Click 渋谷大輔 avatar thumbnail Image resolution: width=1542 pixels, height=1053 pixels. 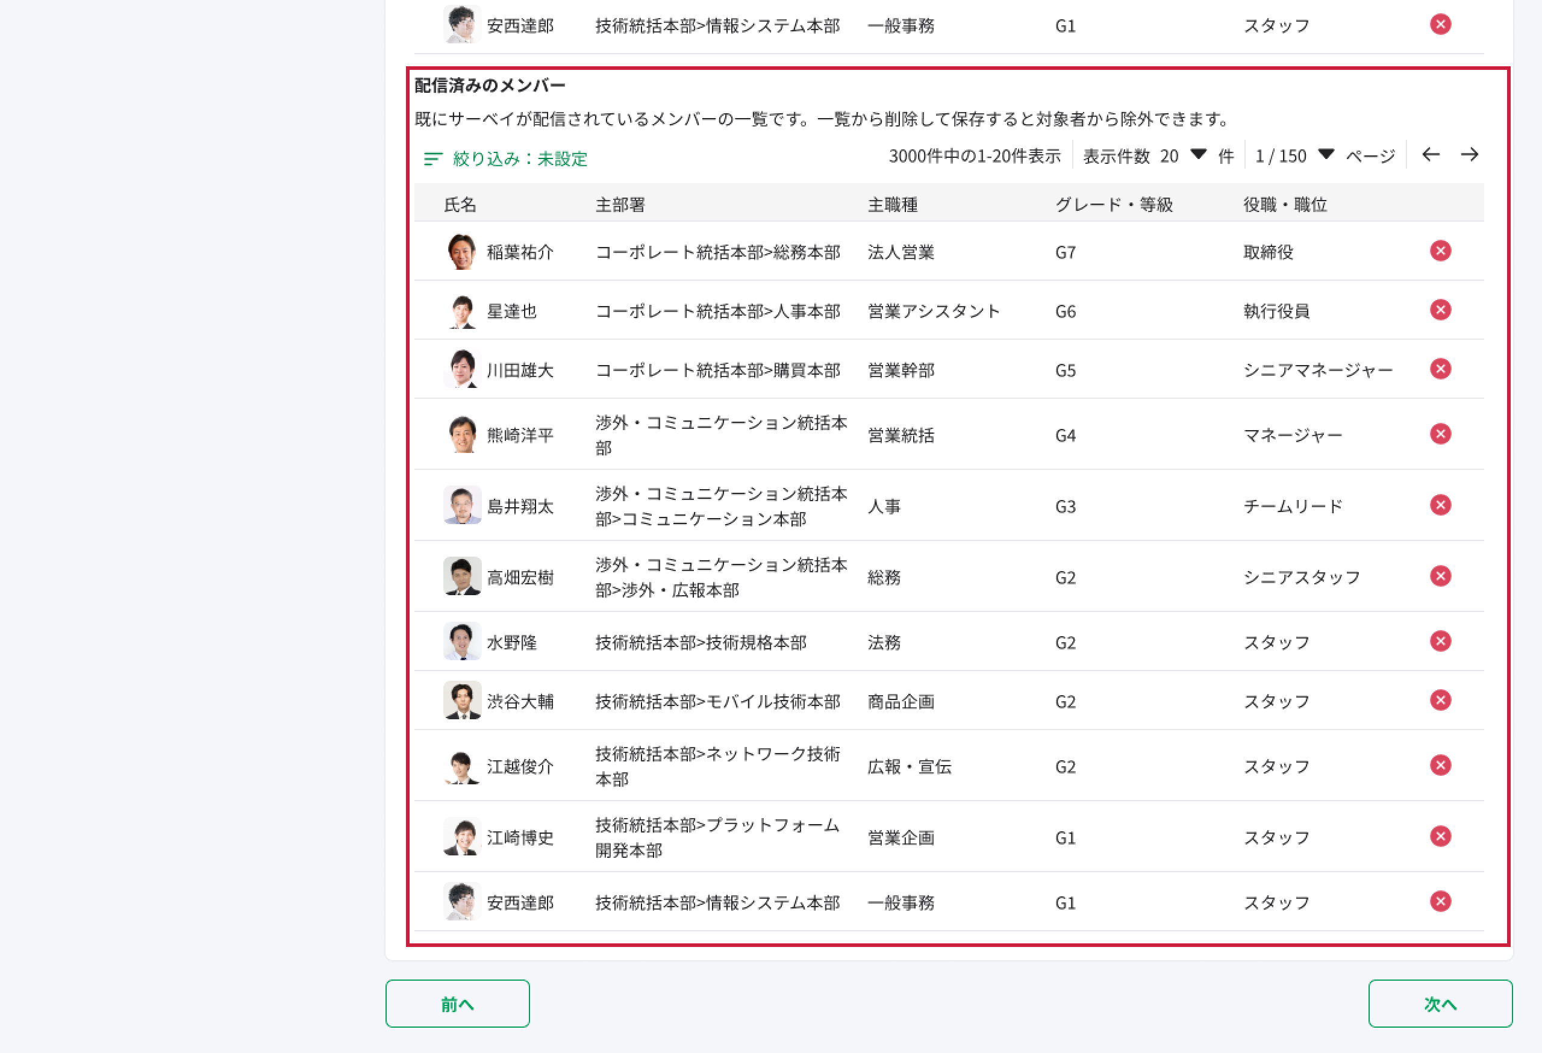pyautogui.click(x=462, y=701)
